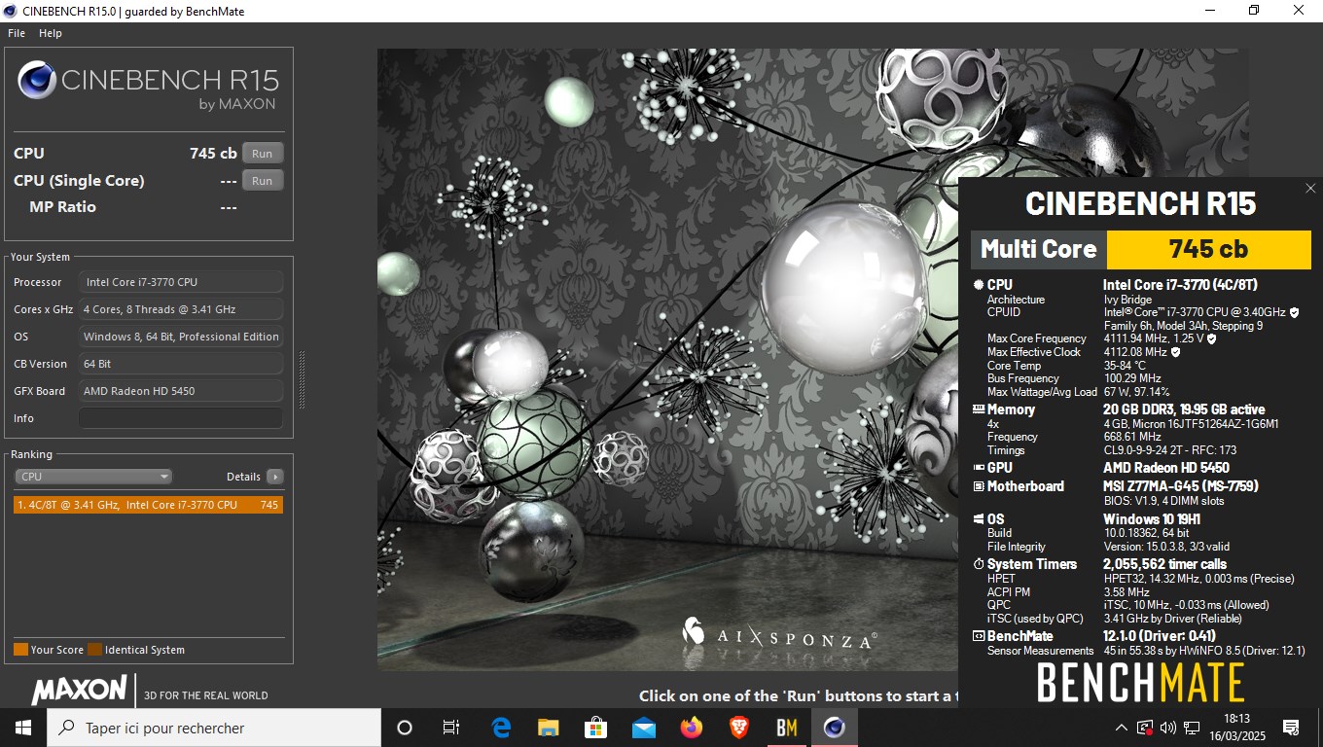
Task: Click the GPU icon in BenchMate overlay
Action: (979, 468)
